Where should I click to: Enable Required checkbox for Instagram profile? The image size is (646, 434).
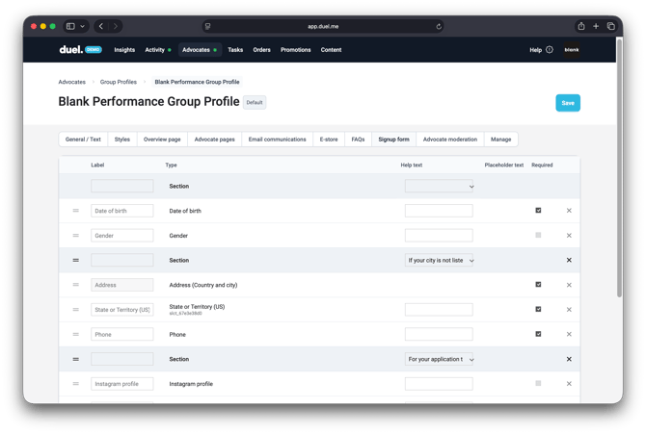click(538, 384)
